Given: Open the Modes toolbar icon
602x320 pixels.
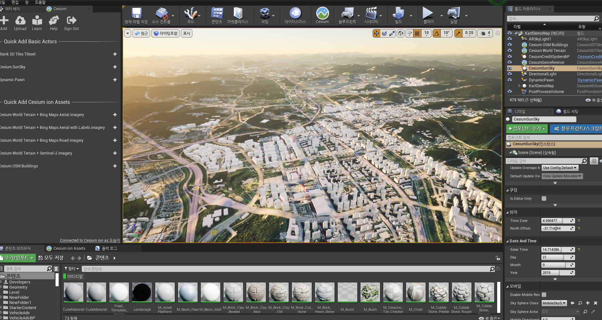Looking at the screenshot, I should coord(191,15).
